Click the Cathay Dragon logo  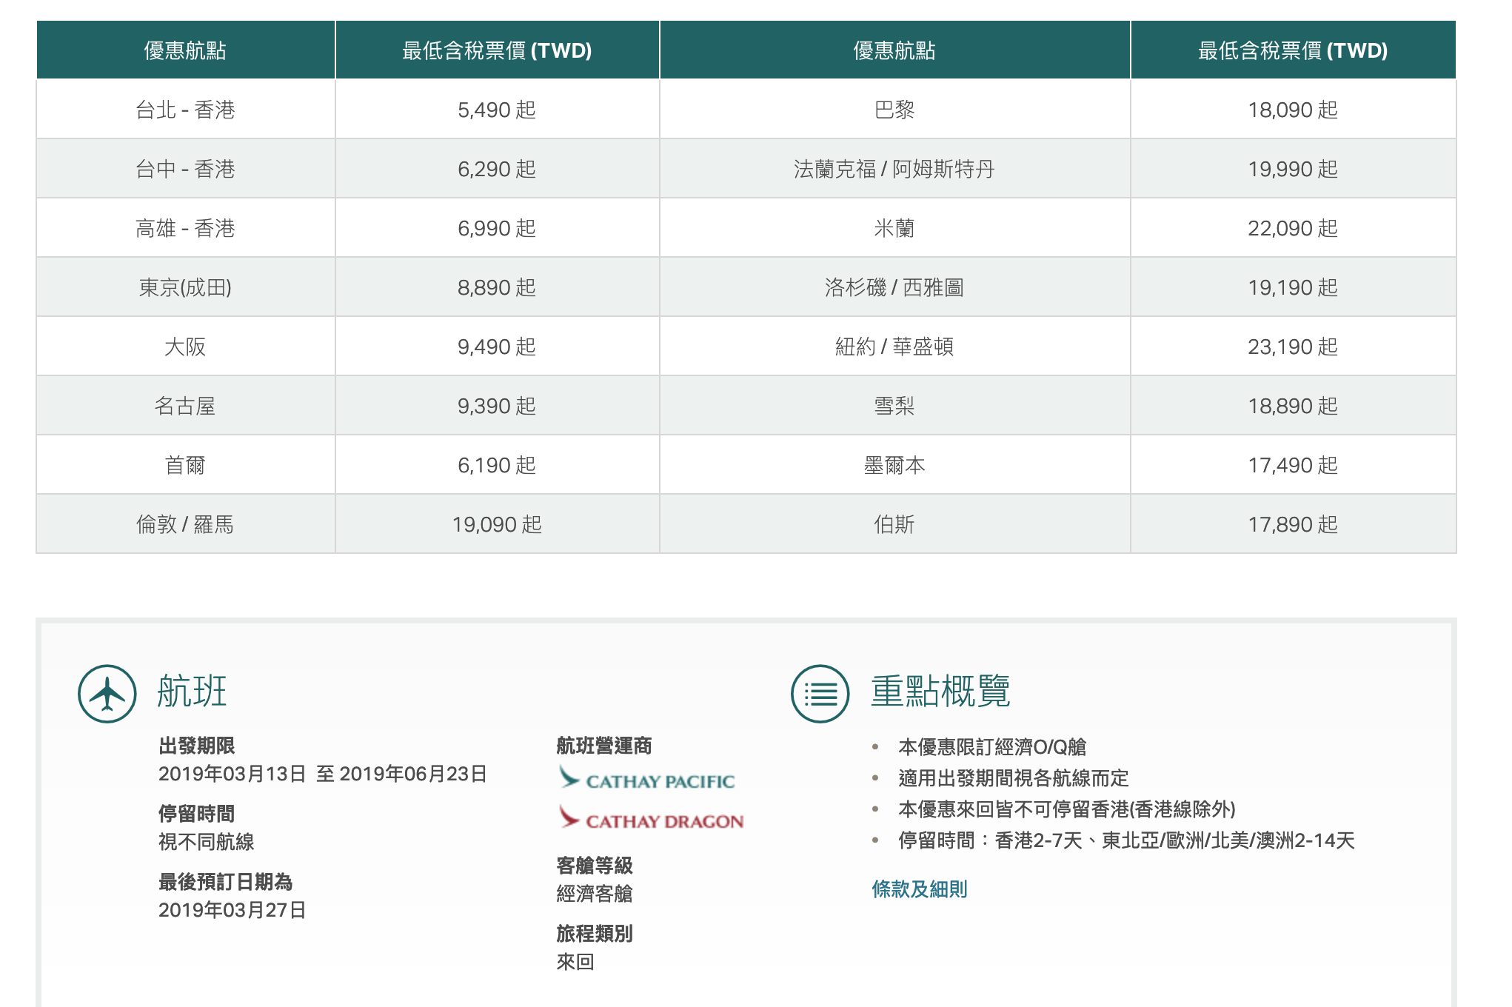pos(651,819)
